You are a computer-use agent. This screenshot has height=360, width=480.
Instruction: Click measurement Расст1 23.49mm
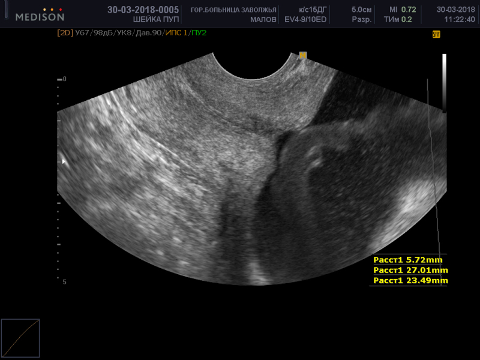point(410,280)
